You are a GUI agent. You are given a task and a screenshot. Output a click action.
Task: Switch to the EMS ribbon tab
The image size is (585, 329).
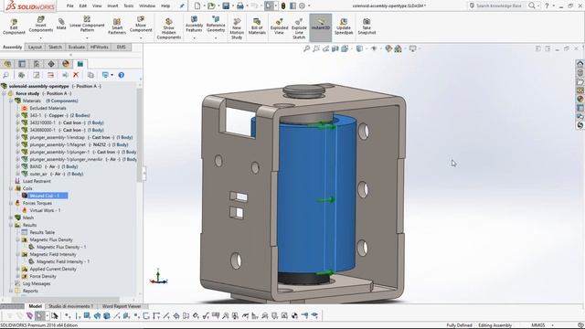(x=122, y=47)
